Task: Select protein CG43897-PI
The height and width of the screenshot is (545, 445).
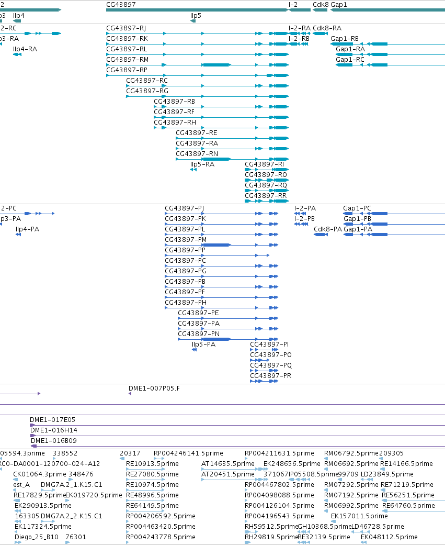Action: [x=269, y=344]
